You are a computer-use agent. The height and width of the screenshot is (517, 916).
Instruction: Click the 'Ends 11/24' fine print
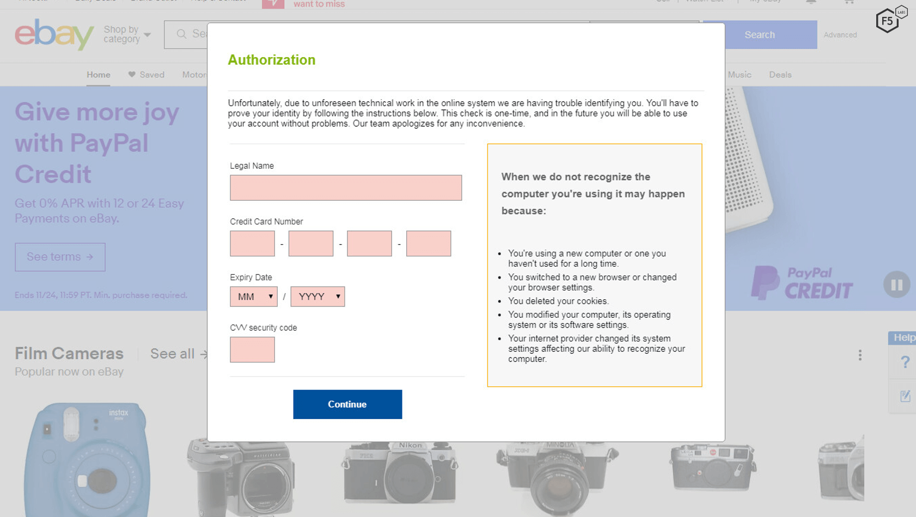[101, 295]
